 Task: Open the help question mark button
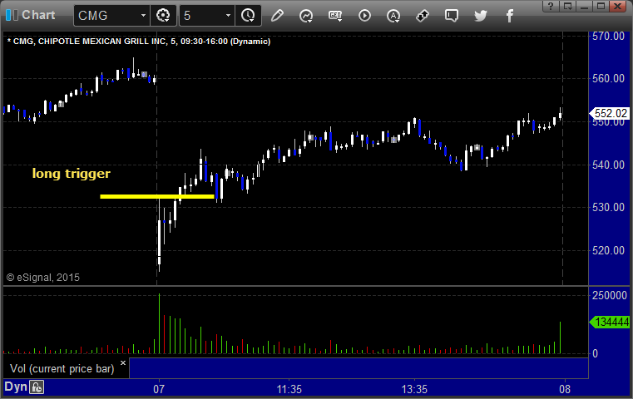pyautogui.click(x=551, y=6)
